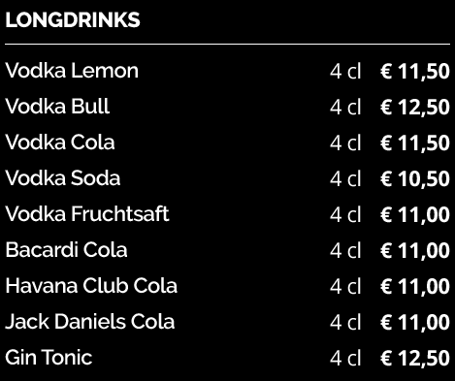Click the 4 cl size of Vodka Cola
Viewport: 455px width, 381px height.
click(x=345, y=143)
